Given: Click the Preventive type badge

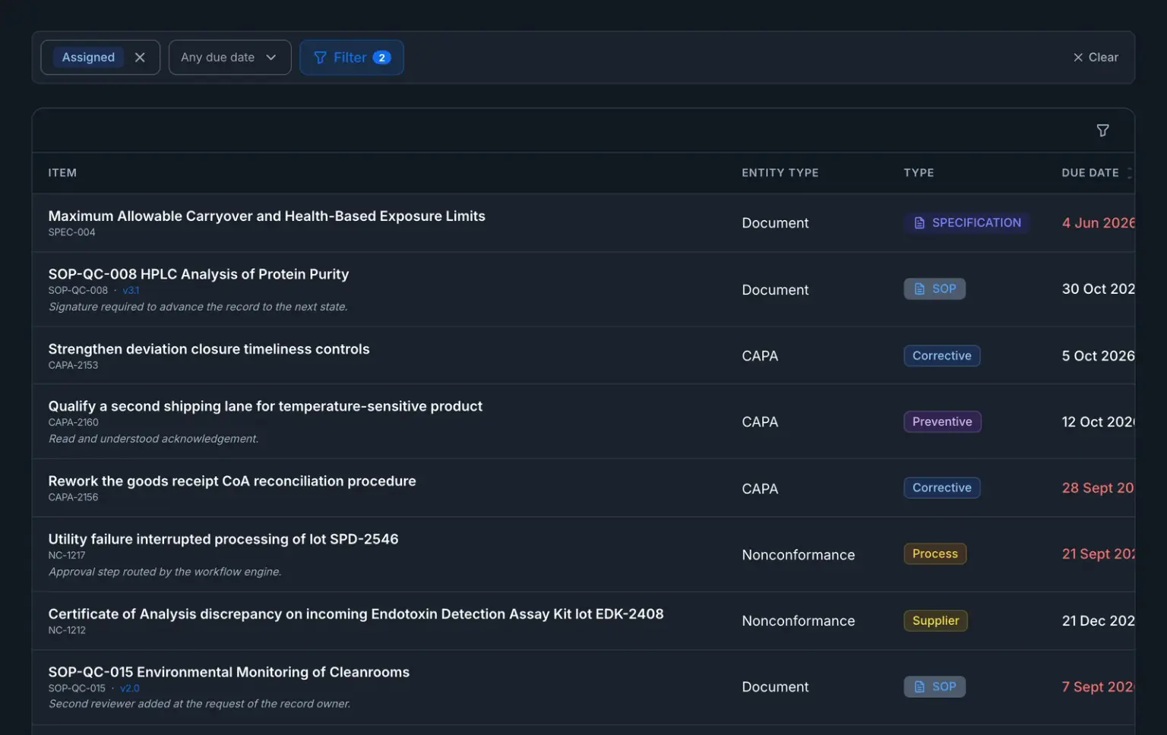Looking at the screenshot, I should coord(942,421).
